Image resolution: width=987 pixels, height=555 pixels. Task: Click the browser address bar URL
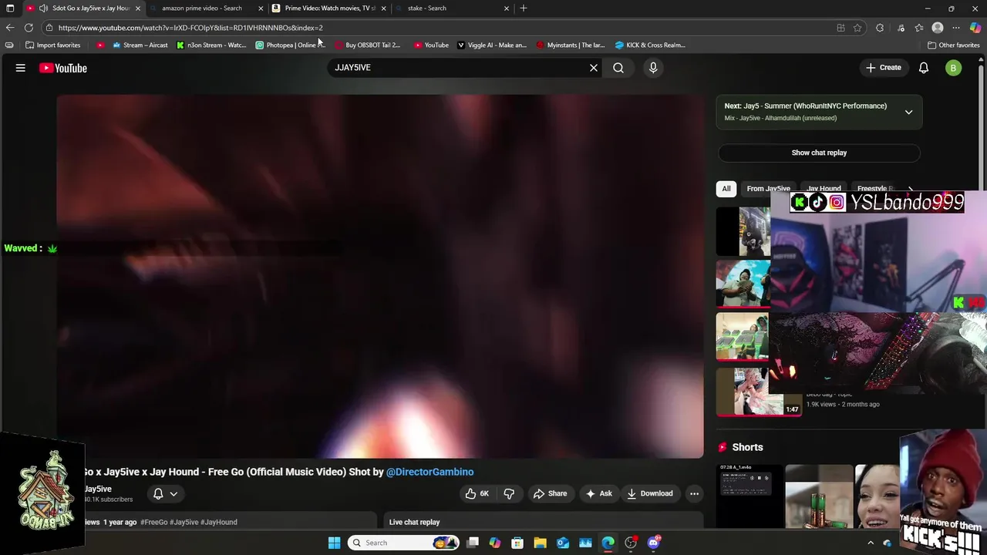tap(190, 28)
